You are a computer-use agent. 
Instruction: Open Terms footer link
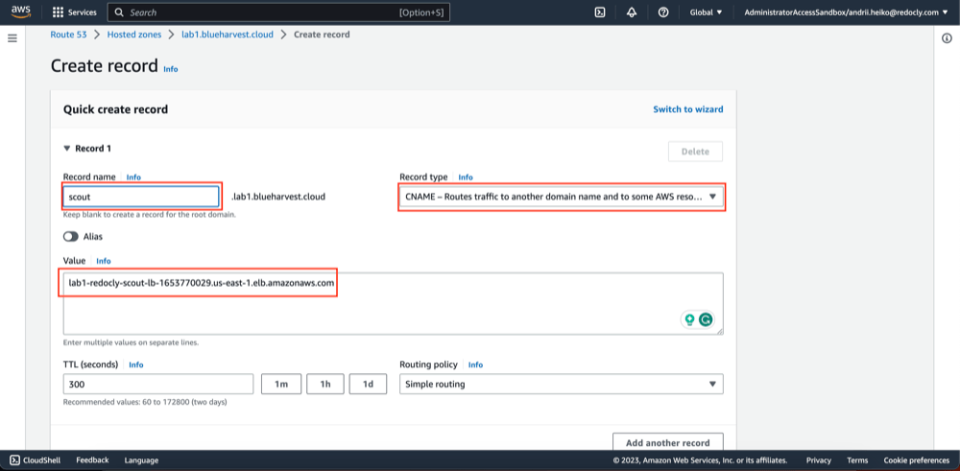[857, 460]
